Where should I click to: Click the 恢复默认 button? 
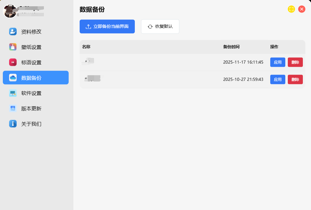click(160, 26)
